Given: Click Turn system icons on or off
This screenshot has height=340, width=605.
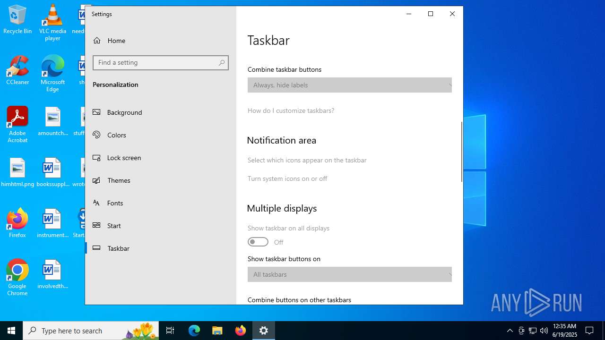Looking at the screenshot, I should tap(287, 178).
